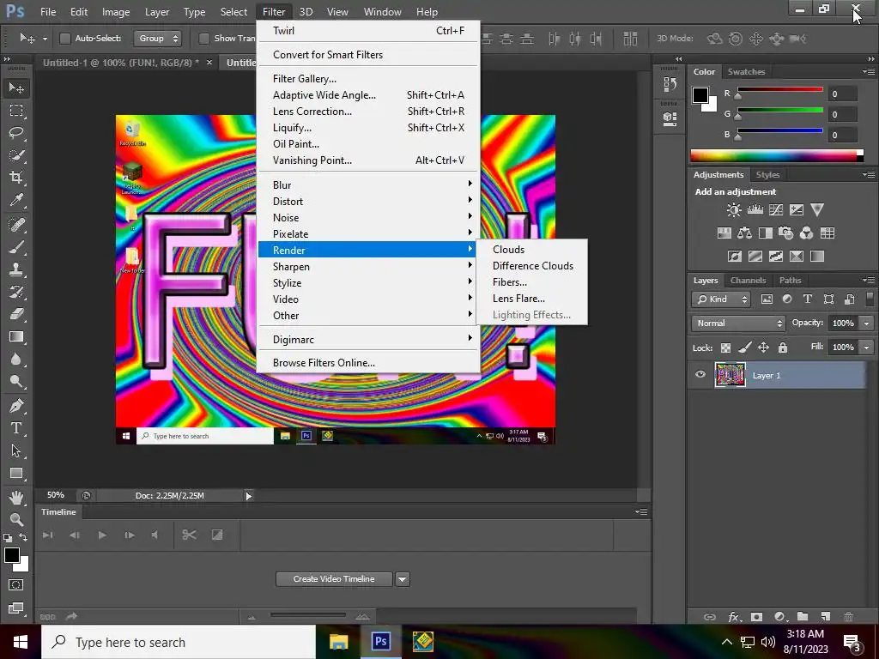The width and height of the screenshot is (879, 659).
Task: Select the Blur tool
Action: [x=16, y=360]
